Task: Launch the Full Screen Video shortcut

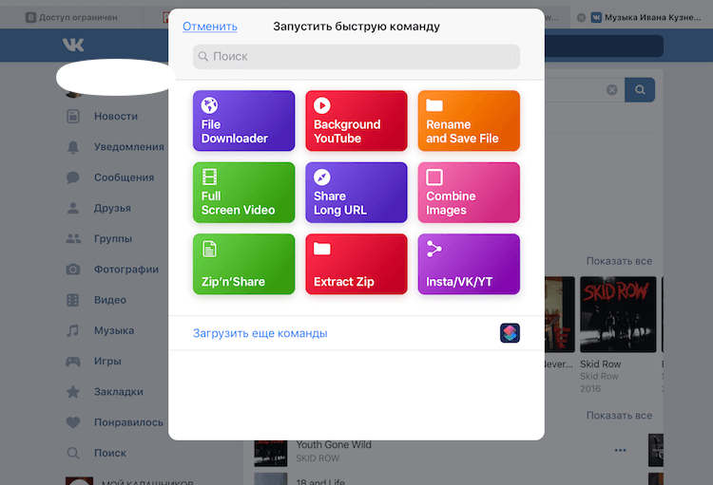Action: pos(243,192)
